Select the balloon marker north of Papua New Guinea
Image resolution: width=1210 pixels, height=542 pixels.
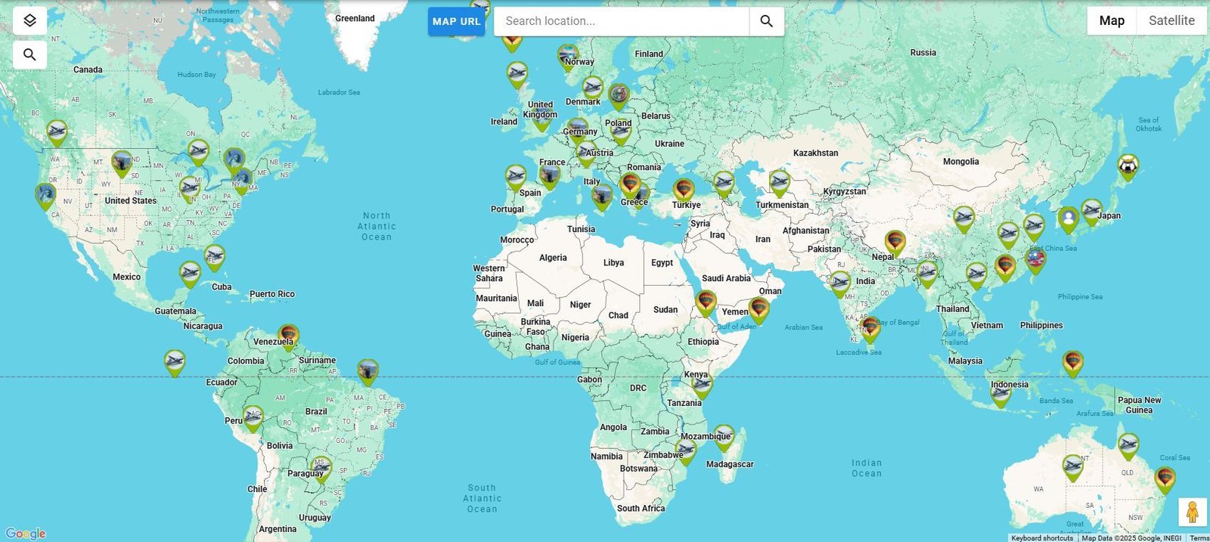(x=1072, y=364)
